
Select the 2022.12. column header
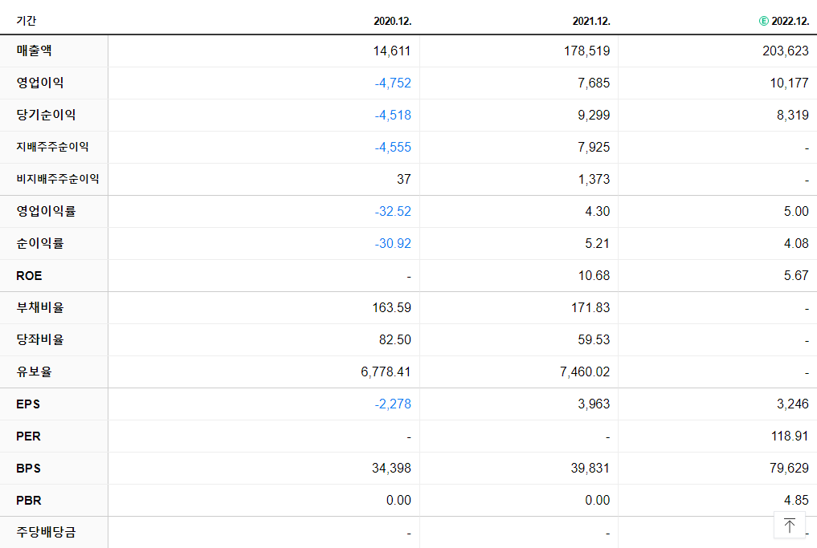790,22
